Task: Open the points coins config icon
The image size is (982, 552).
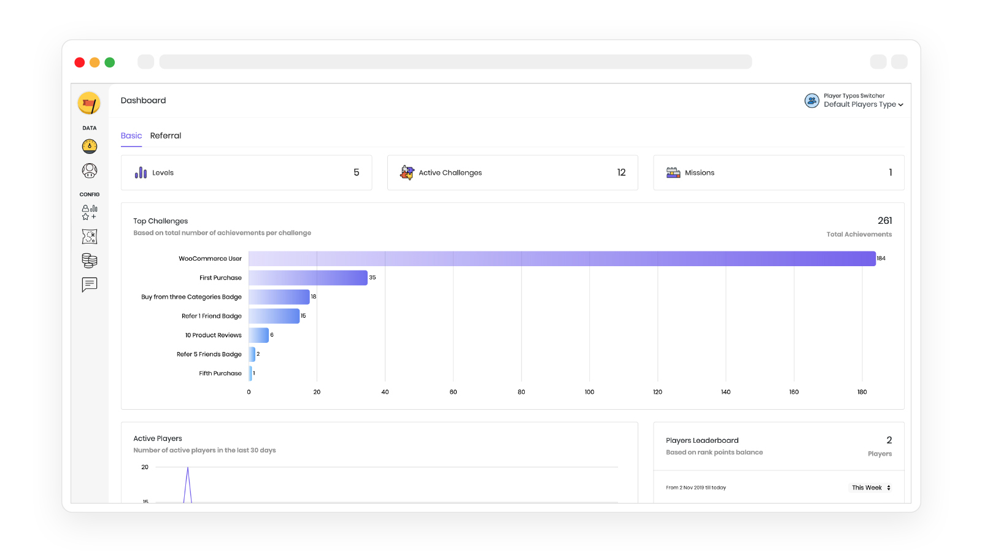Action: 90,261
